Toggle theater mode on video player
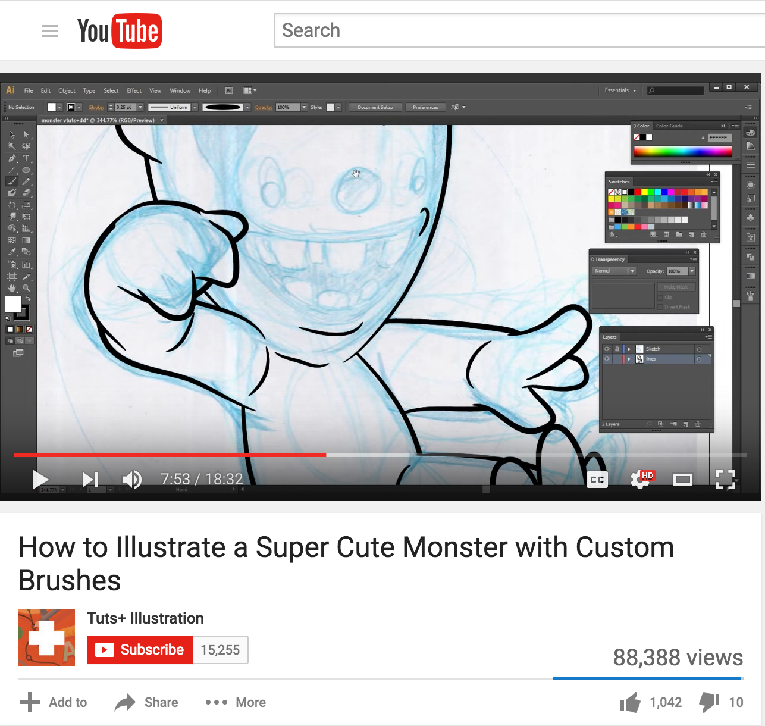 (683, 479)
